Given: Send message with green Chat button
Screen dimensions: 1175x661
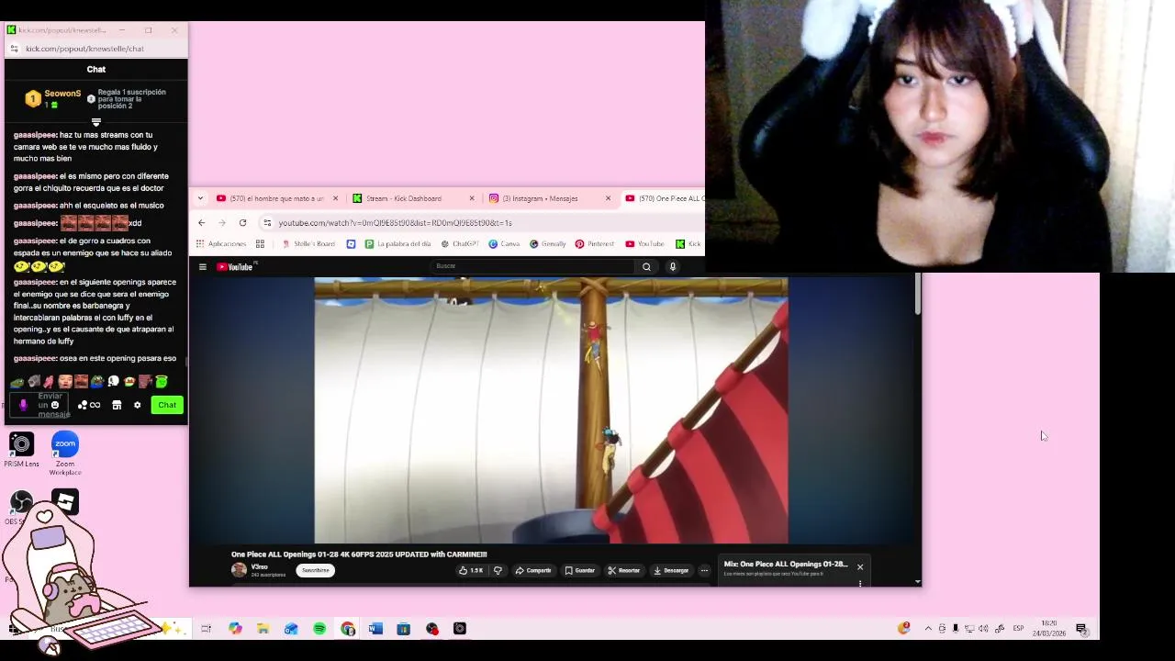Looking at the screenshot, I should point(167,405).
